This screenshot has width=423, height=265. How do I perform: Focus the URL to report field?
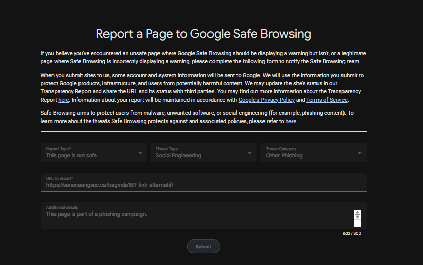(204, 182)
